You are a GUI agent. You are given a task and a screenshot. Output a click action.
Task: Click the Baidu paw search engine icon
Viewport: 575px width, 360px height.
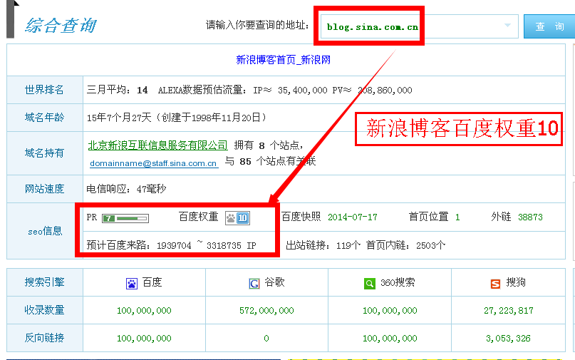(x=132, y=284)
